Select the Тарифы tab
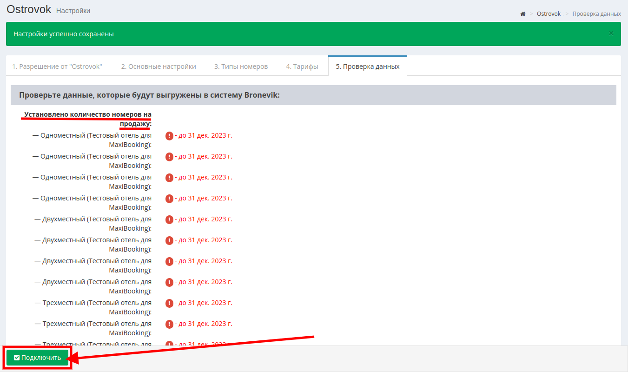Viewport: 628px width, 372px height. [302, 66]
